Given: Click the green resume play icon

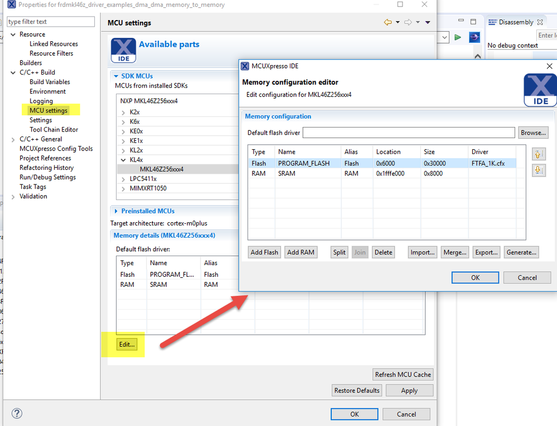Looking at the screenshot, I should pos(458,37).
